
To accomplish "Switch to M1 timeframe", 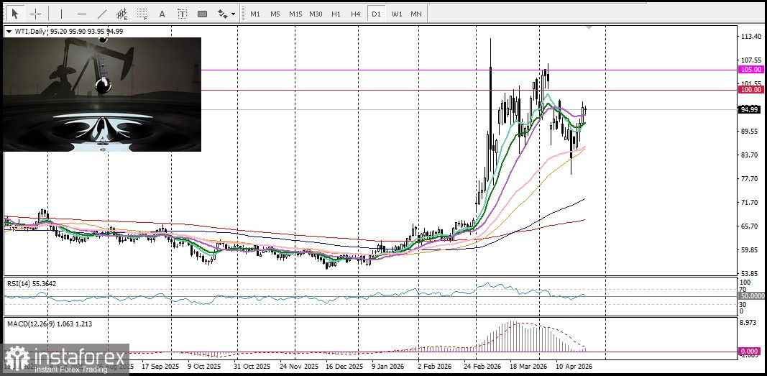I will pos(255,14).
